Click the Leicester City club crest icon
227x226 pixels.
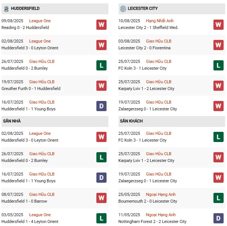[x=123, y=8]
